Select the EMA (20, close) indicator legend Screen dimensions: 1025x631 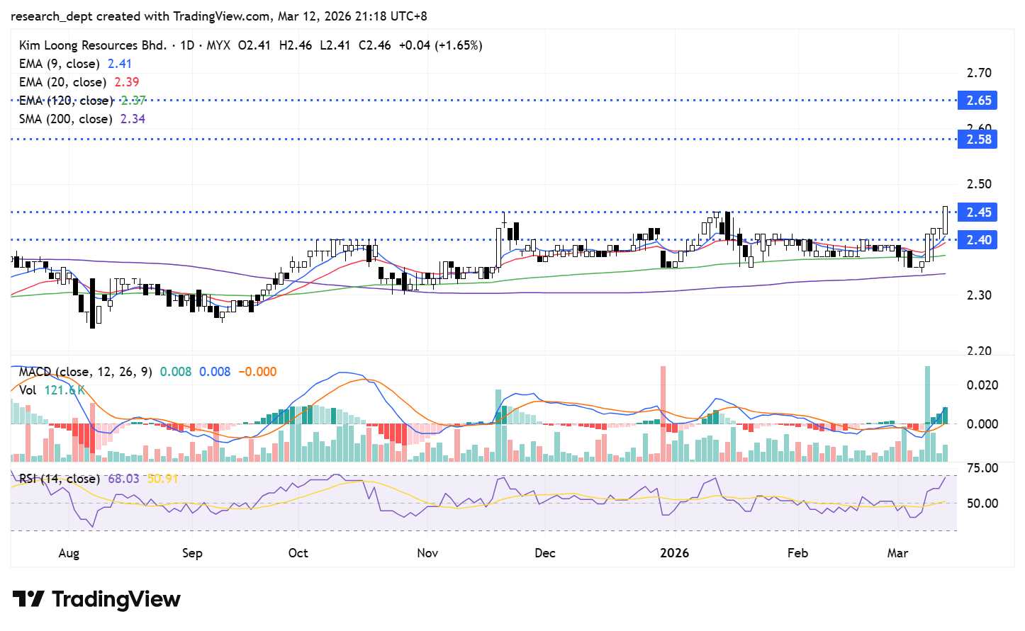(x=63, y=82)
